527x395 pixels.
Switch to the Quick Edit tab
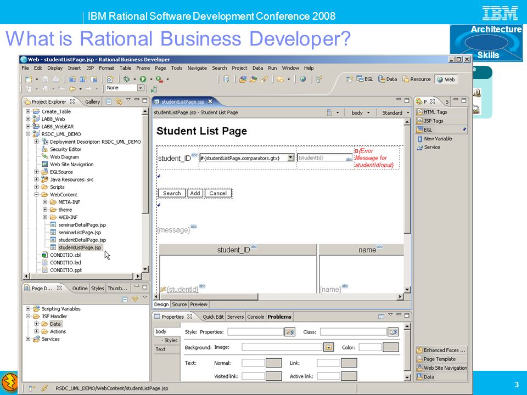click(213, 317)
